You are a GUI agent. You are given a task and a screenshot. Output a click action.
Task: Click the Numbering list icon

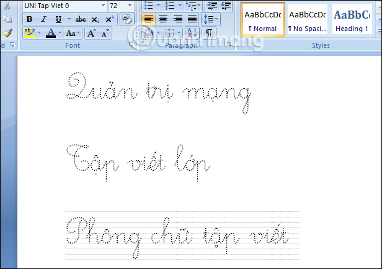click(170, 6)
